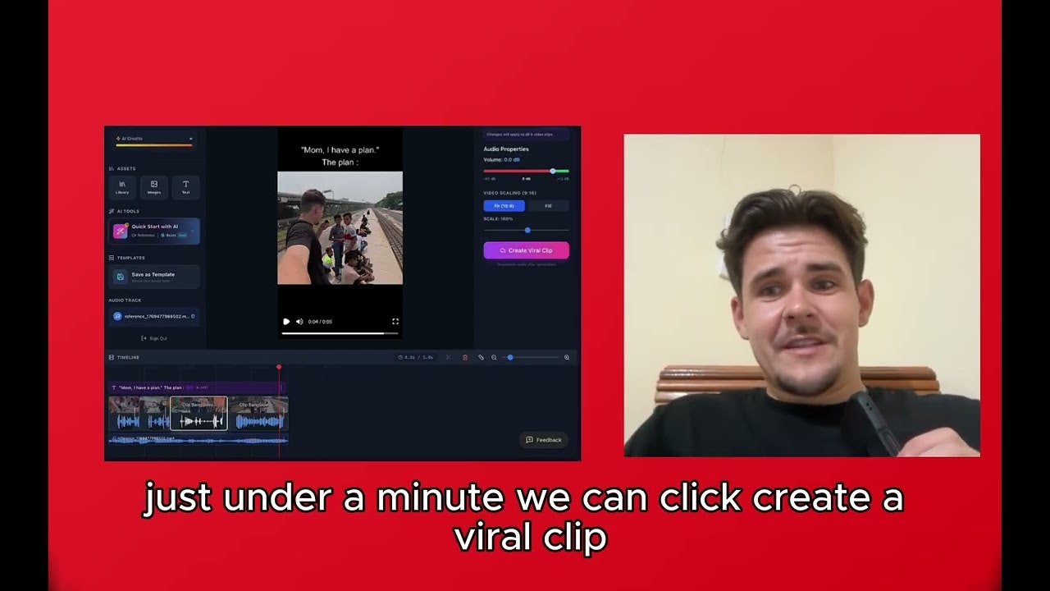Click the Create Viral Clip button

pyautogui.click(x=527, y=251)
